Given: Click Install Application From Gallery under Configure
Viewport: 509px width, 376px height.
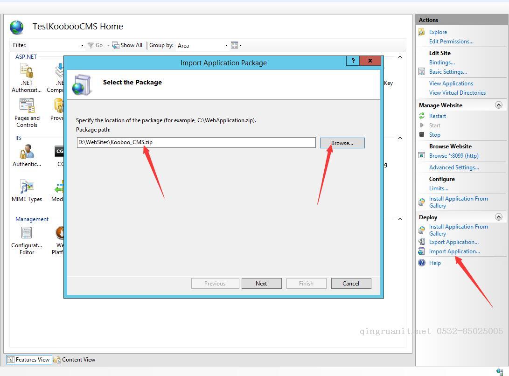Looking at the screenshot, I should (458, 202).
